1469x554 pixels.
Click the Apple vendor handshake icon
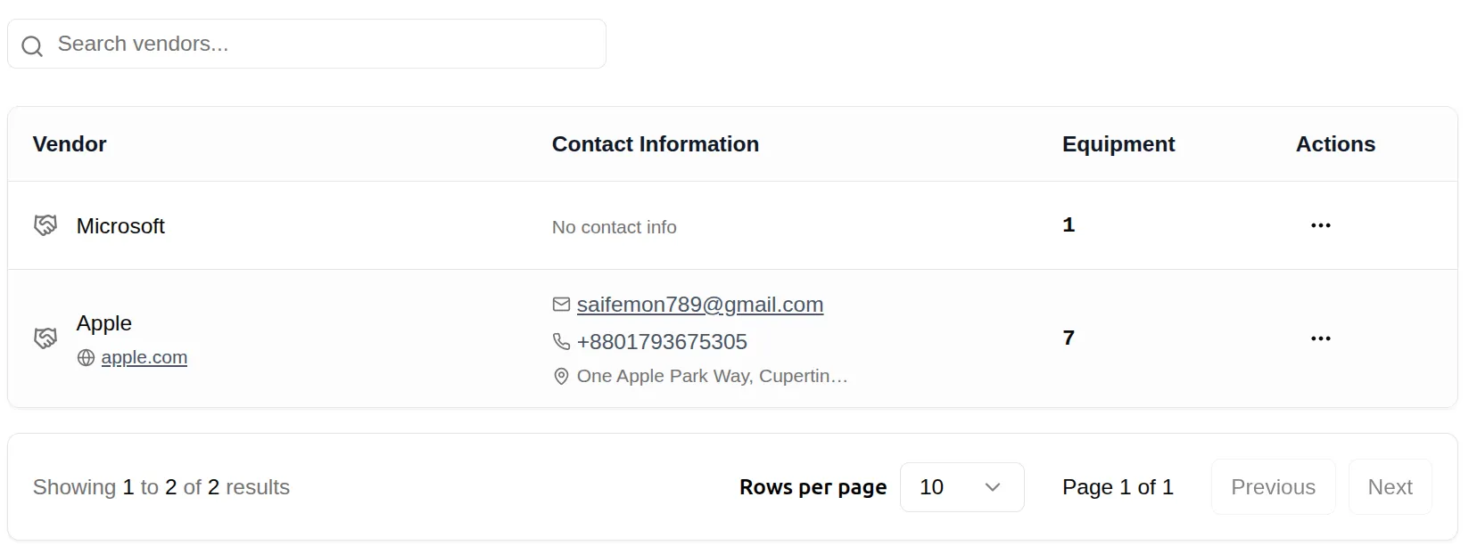tap(45, 338)
